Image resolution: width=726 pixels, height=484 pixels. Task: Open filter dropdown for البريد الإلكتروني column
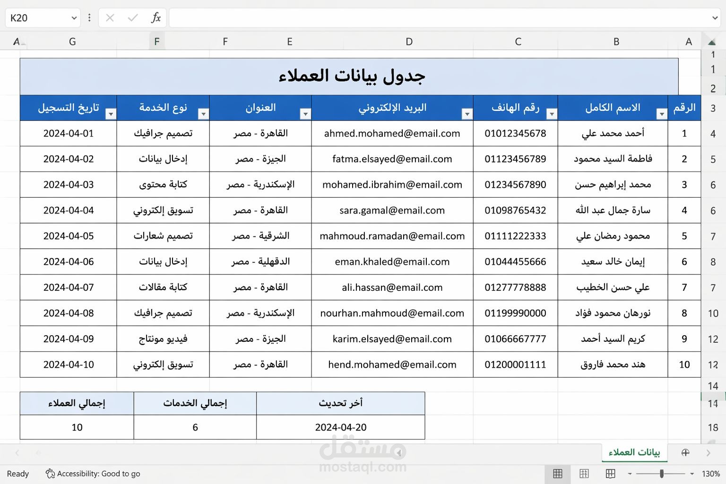467,114
